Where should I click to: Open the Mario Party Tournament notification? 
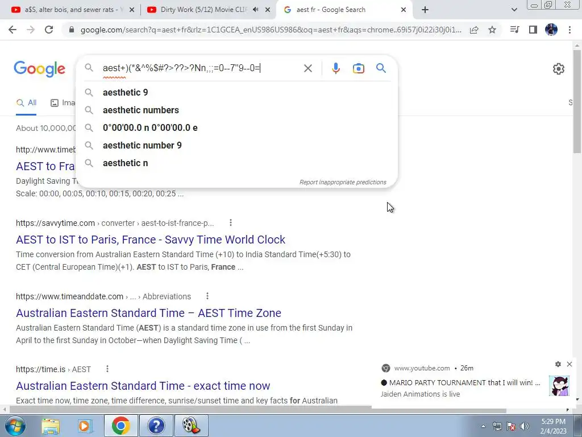[460, 383]
